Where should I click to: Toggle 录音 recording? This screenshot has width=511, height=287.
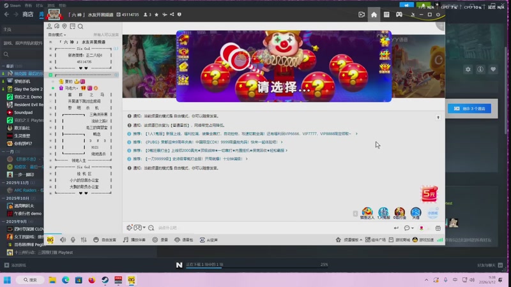(x=160, y=240)
